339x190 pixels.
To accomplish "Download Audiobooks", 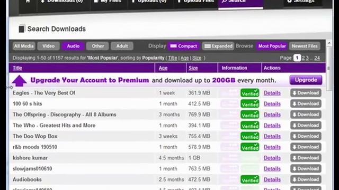I will [306, 179].
